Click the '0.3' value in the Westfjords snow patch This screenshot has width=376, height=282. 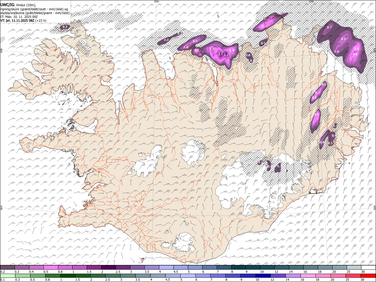click(x=65, y=27)
